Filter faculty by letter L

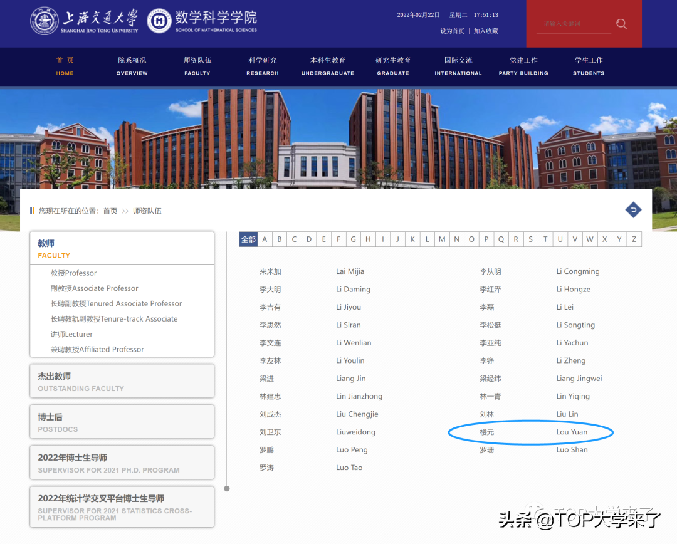click(427, 239)
